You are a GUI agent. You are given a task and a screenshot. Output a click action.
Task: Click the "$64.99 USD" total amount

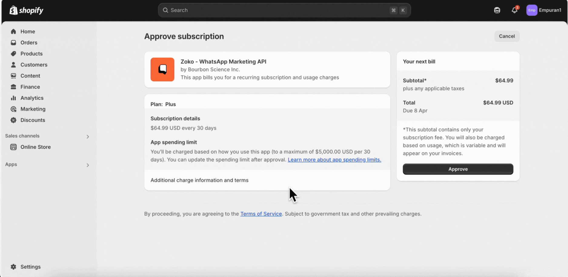point(498,103)
